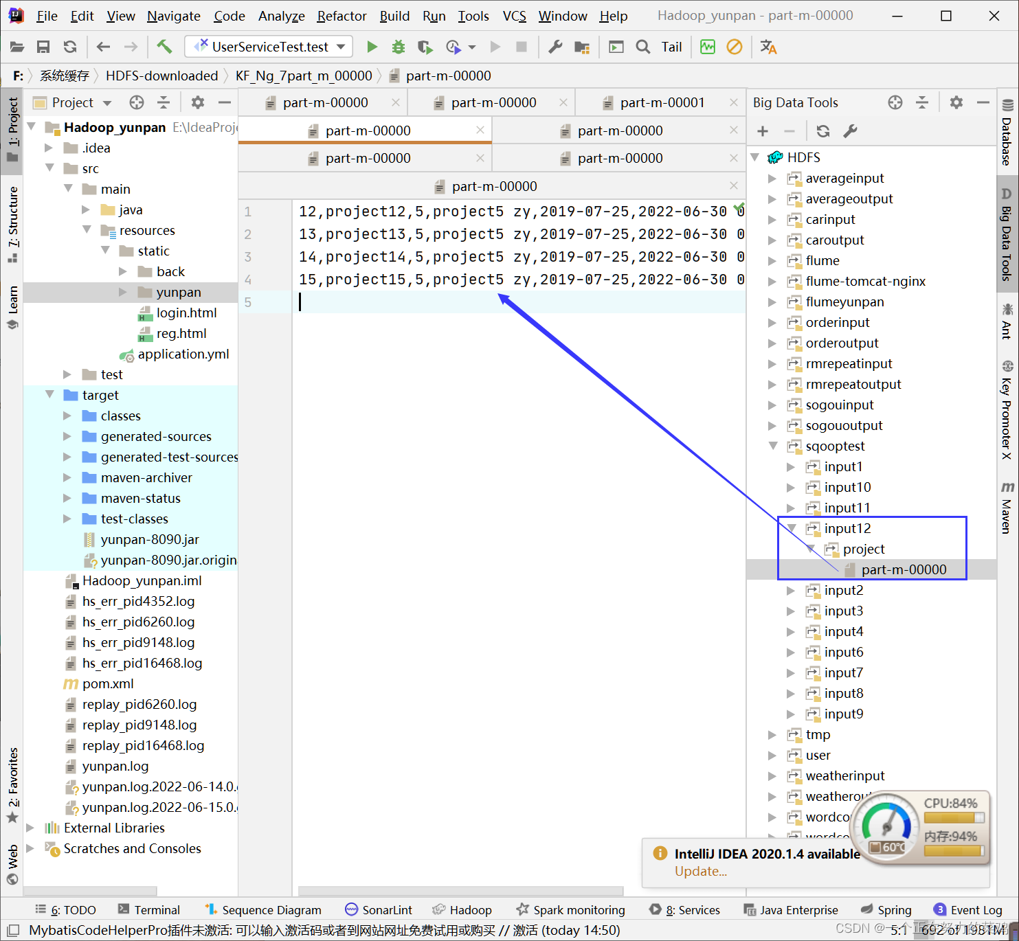Open settings with the wrench toolbar icon
This screenshot has width=1019, height=941.
pyautogui.click(x=555, y=47)
